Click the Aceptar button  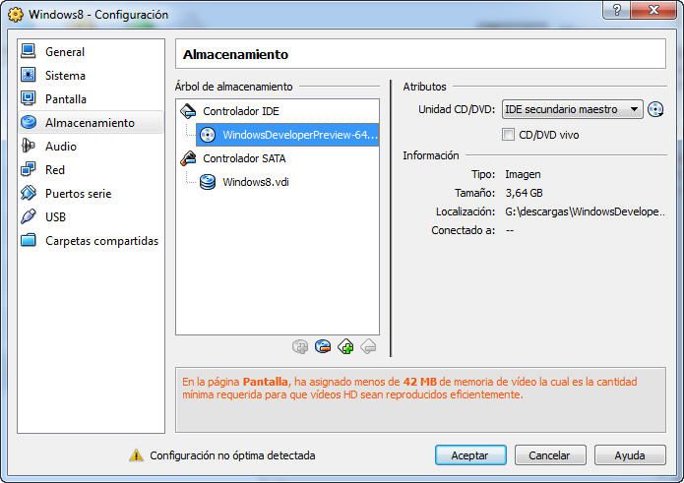[x=470, y=455]
